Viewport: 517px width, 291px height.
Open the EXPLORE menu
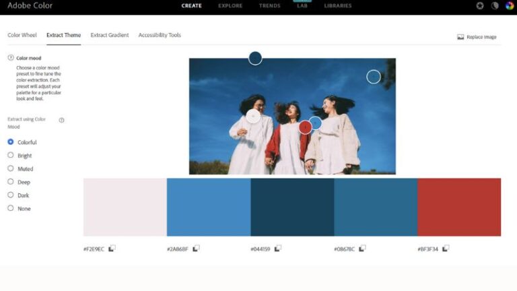230,5
